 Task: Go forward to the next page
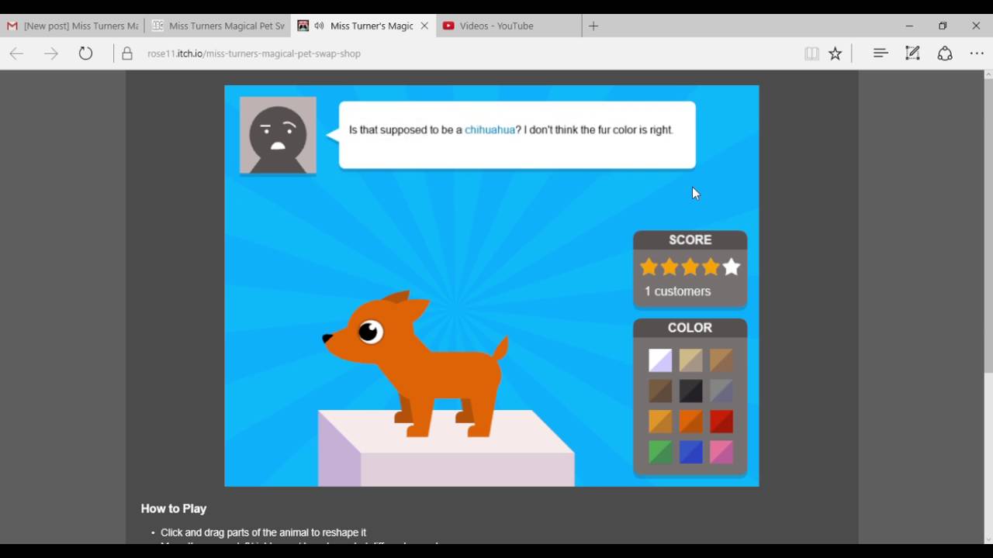51,53
